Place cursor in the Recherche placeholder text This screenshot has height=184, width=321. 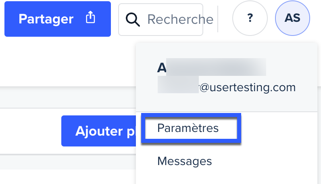180,19
